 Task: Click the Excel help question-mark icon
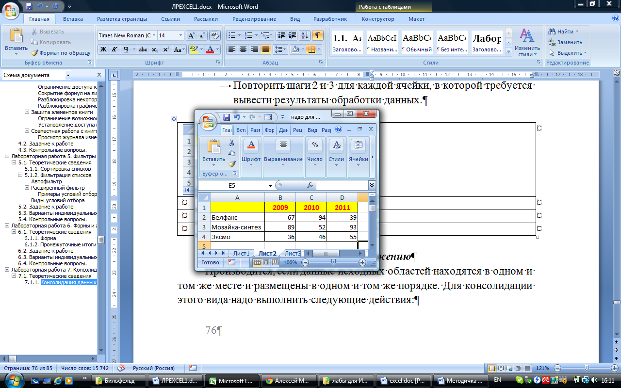point(339,129)
